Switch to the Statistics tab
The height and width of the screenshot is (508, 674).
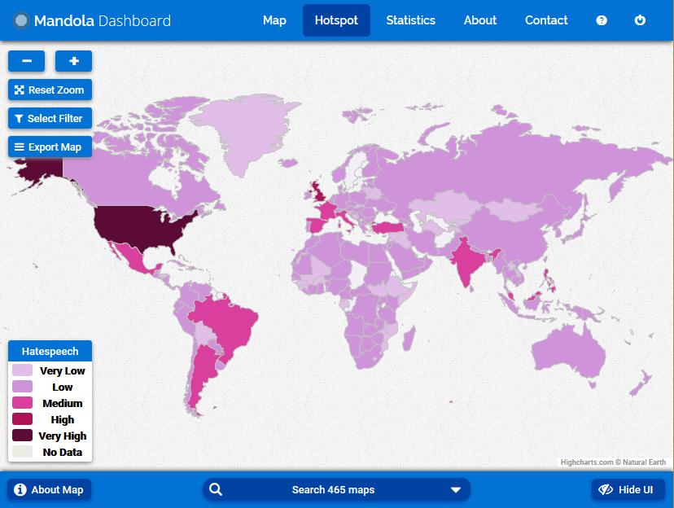tap(410, 20)
